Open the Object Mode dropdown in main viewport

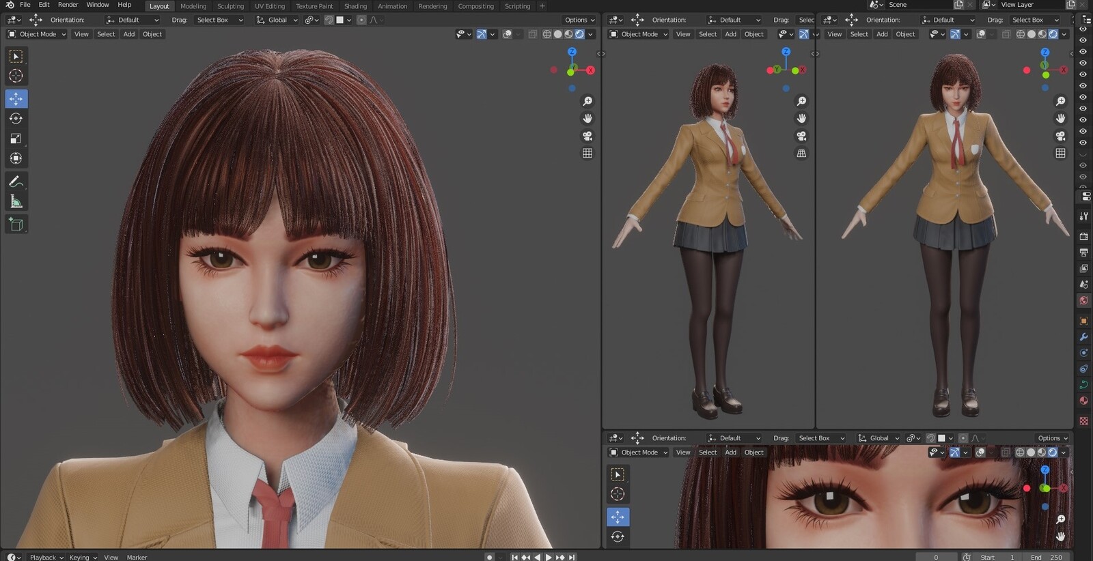pyautogui.click(x=37, y=34)
